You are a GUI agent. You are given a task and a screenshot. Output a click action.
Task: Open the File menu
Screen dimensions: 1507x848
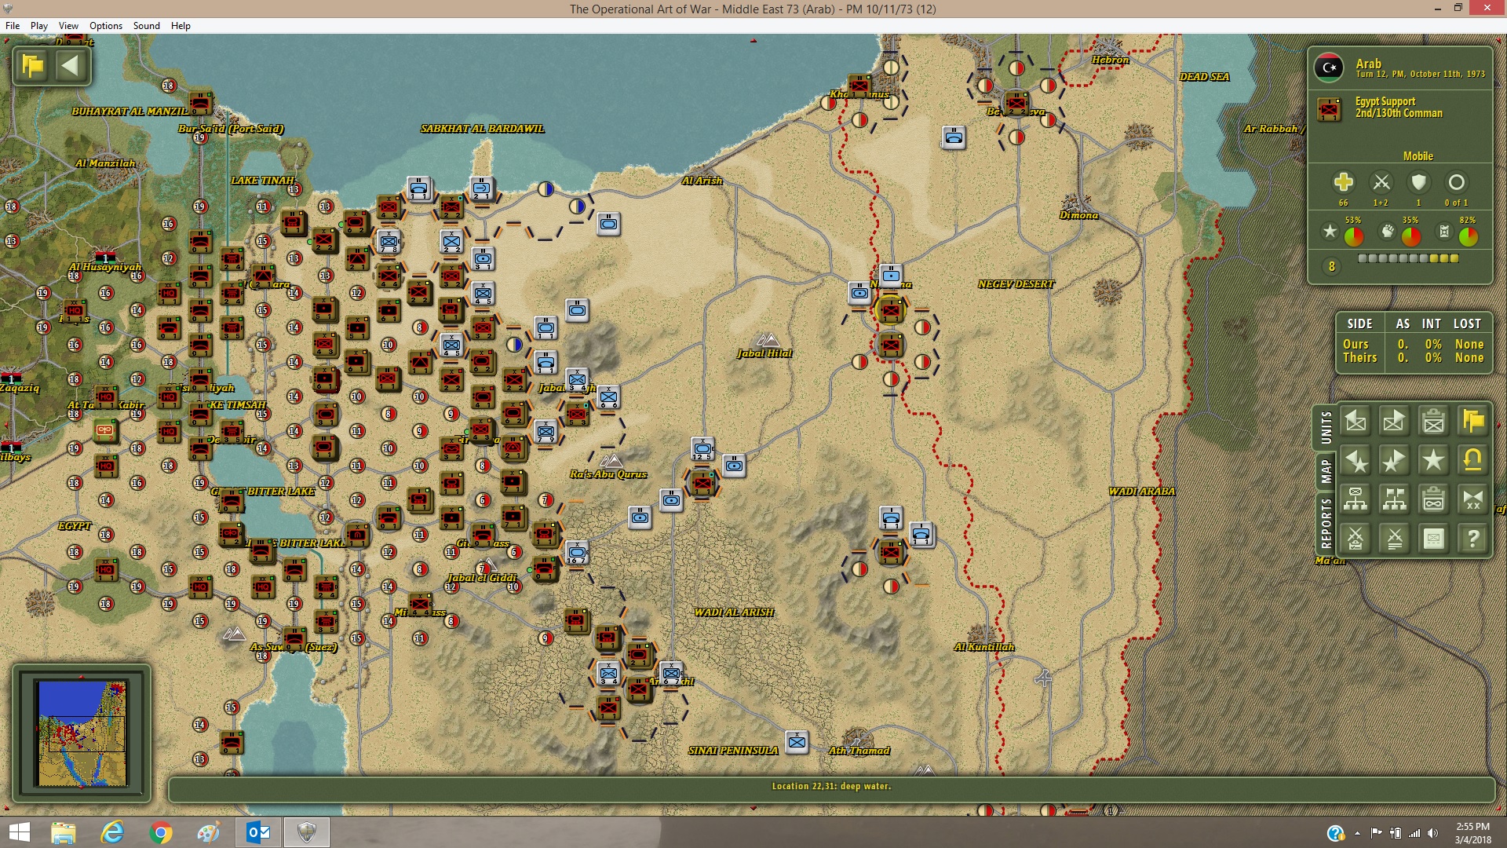click(13, 26)
